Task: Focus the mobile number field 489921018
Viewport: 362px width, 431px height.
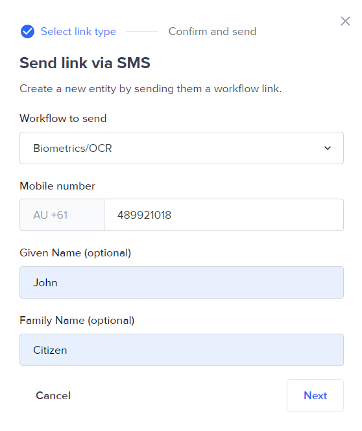Action: pyautogui.click(x=224, y=215)
